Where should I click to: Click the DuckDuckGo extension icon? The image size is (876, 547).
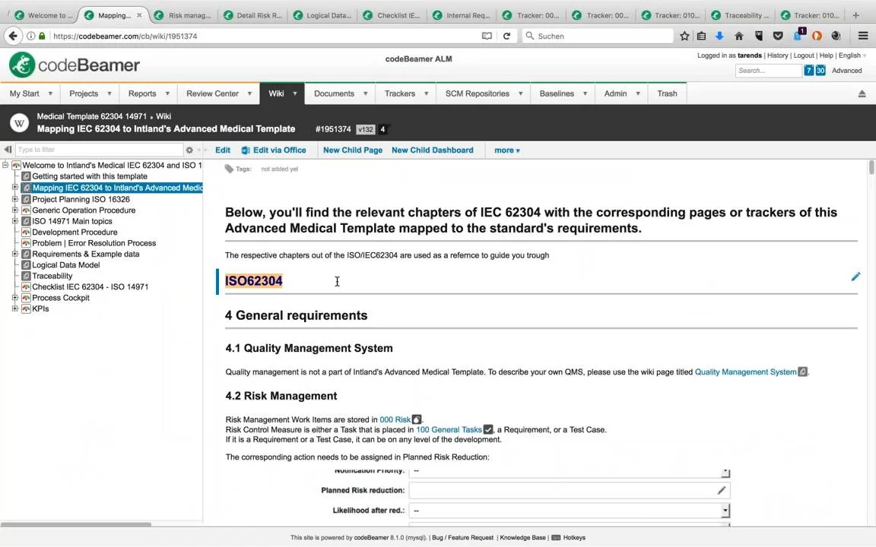click(817, 36)
